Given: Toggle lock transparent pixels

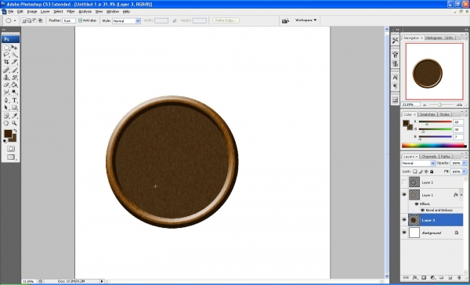Looking at the screenshot, I should coord(415,171).
